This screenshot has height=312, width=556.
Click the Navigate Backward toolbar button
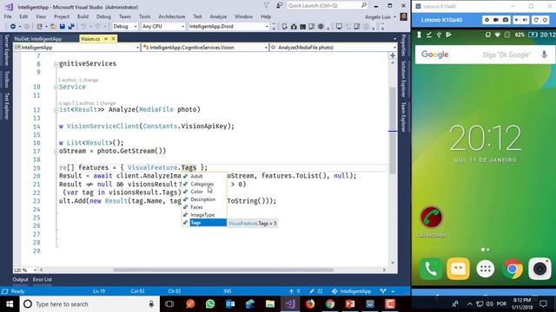coord(13,27)
